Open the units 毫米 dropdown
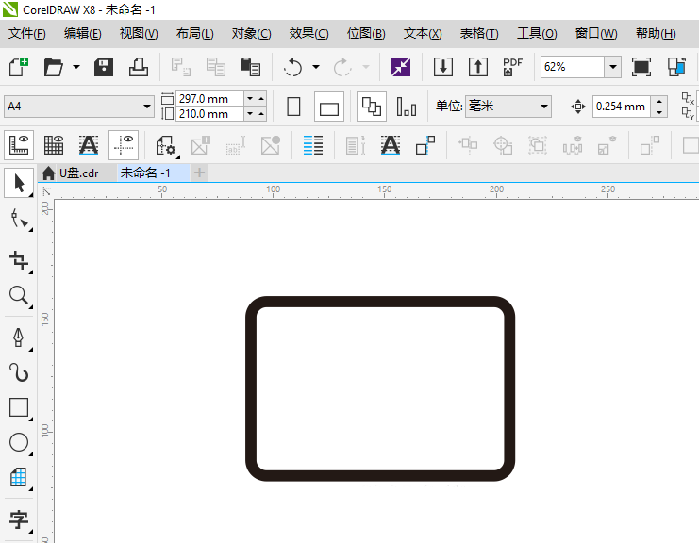 click(x=544, y=107)
